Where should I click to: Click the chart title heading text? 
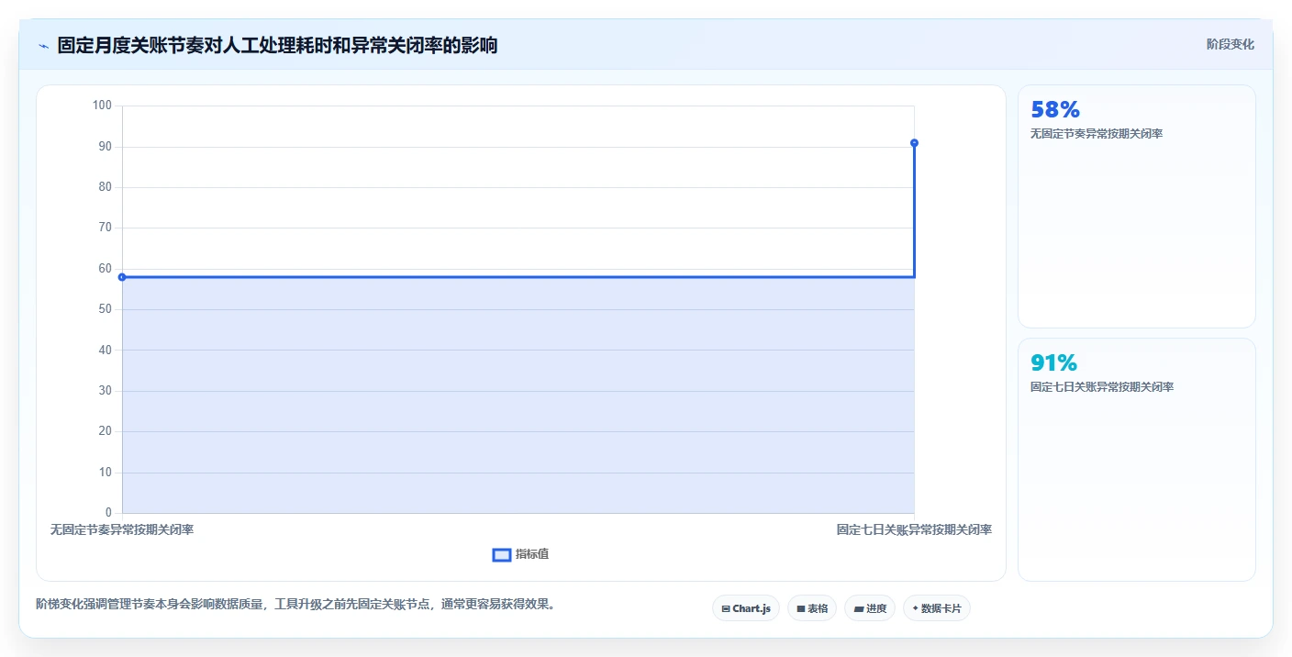point(277,45)
